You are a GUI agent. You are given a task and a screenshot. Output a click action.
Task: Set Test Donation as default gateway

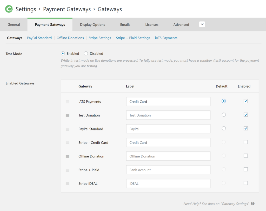224,115
